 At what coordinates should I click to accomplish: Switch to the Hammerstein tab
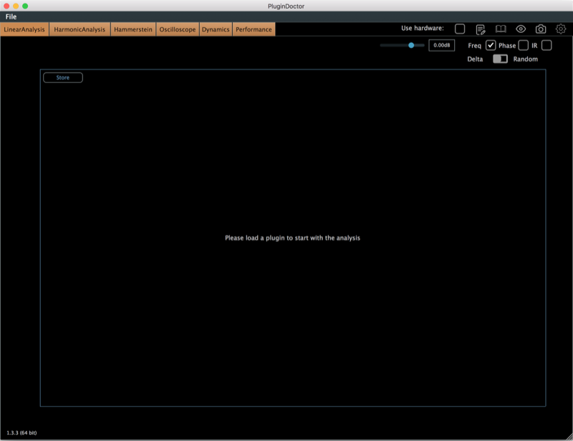tap(133, 29)
